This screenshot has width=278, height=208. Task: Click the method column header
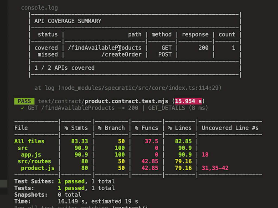coord(161,34)
